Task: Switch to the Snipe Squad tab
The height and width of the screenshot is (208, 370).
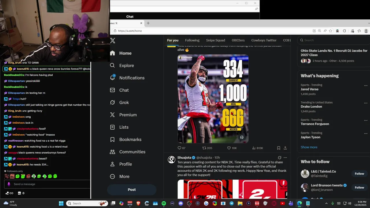Action: pyautogui.click(x=215, y=40)
